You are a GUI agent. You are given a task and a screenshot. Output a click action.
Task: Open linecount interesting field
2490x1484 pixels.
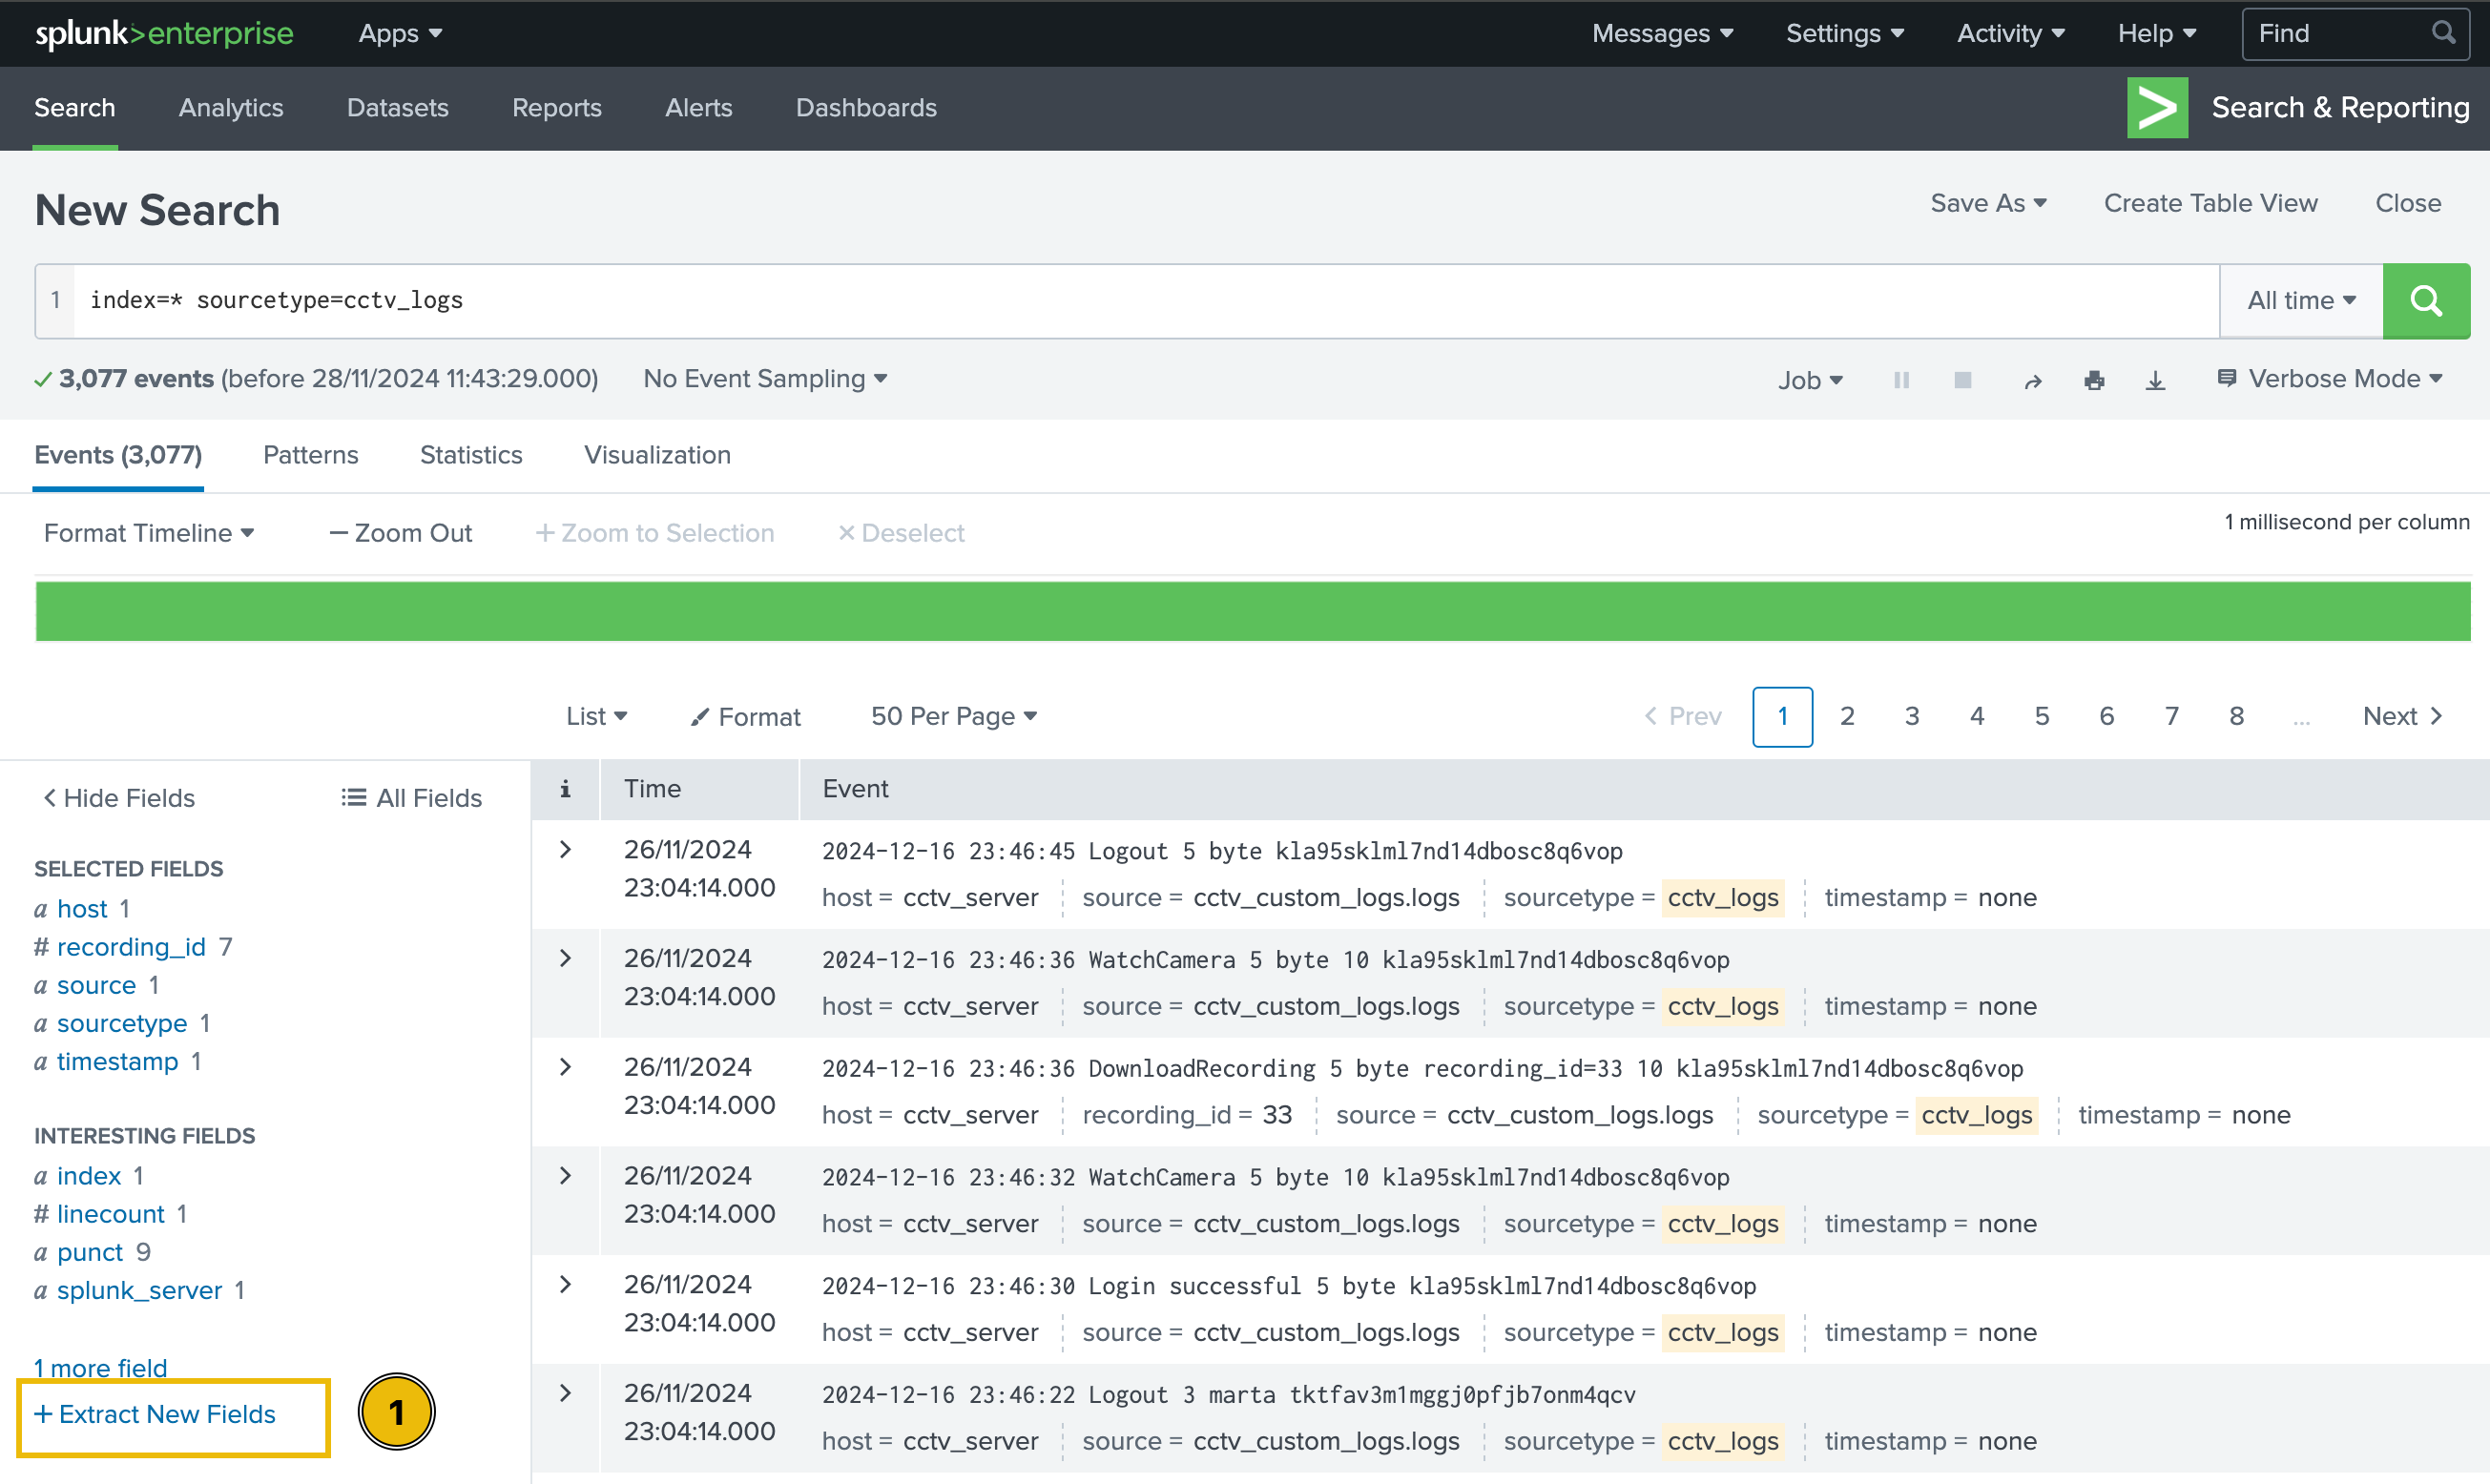[x=111, y=1214]
